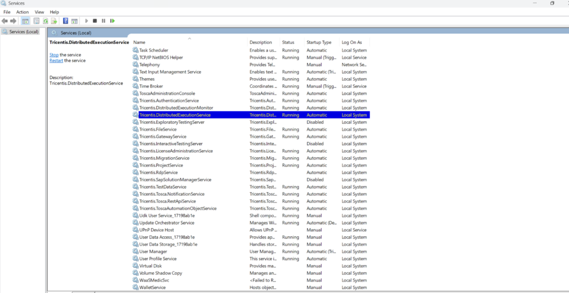Viewport: 569px width, 293px height.
Task: Click the Restart the service link
Action: click(57, 61)
